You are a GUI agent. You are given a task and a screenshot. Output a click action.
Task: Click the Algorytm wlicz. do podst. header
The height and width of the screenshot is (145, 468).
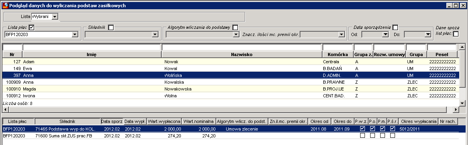pyautogui.click(x=242, y=121)
